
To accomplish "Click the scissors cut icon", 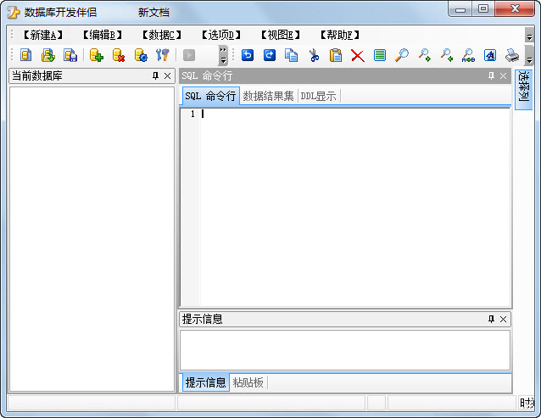I will click(314, 55).
